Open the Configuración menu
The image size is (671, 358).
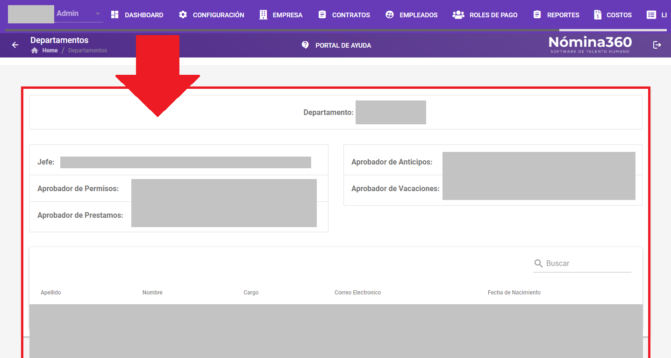tap(211, 15)
